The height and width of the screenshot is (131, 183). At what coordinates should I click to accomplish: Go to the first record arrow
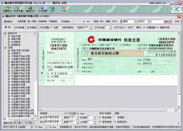coord(76,21)
